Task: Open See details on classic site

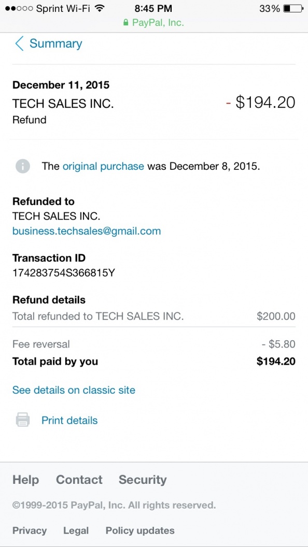Action: [x=74, y=390]
